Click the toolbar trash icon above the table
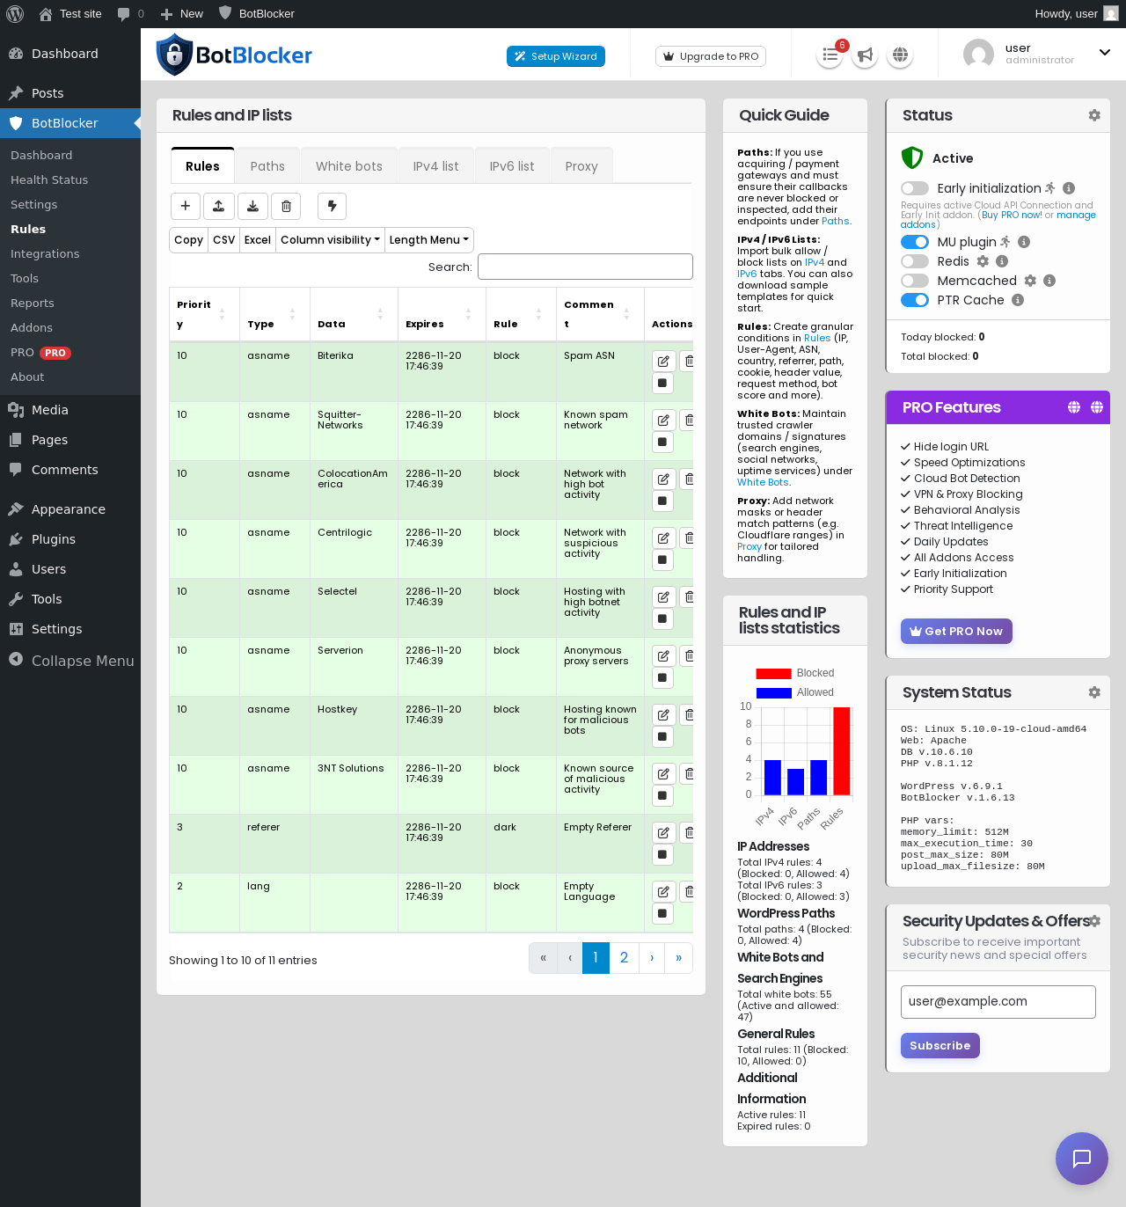The width and height of the screenshot is (1126, 1207). tap(286, 206)
